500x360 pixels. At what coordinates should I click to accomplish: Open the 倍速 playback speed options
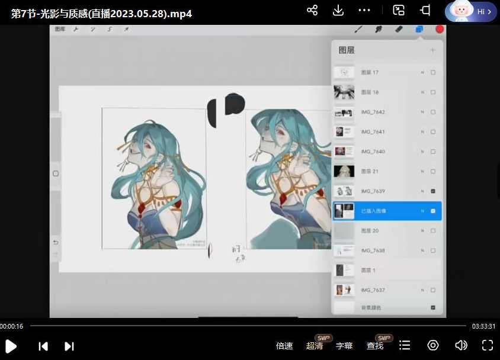284,346
